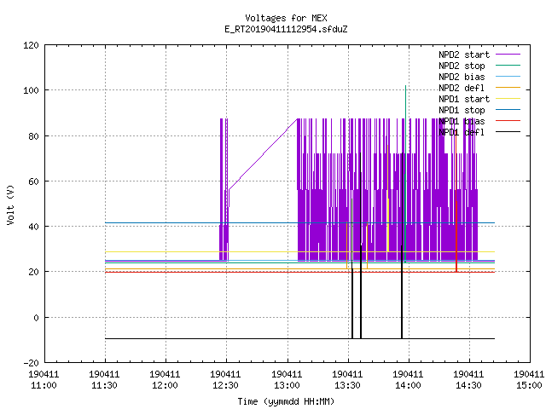
Task: Click the y-axis tick label '40'
Action: [x=33, y=227]
